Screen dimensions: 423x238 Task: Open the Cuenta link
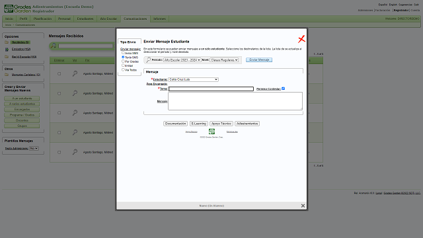[x=415, y=11]
